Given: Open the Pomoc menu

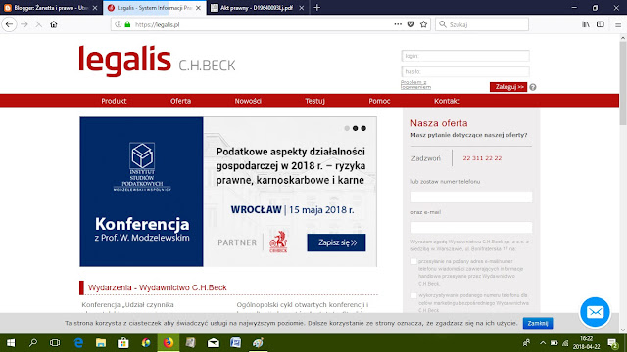Looking at the screenshot, I should click(x=379, y=101).
